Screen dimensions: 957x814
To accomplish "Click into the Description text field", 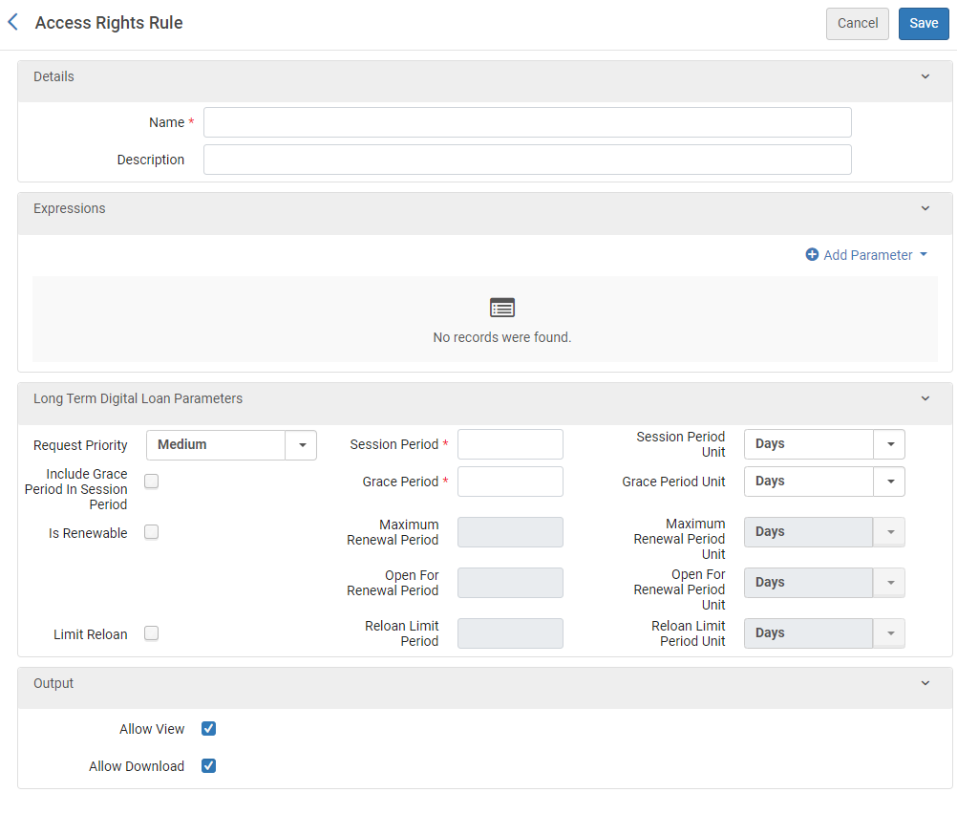I will (527, 160).
